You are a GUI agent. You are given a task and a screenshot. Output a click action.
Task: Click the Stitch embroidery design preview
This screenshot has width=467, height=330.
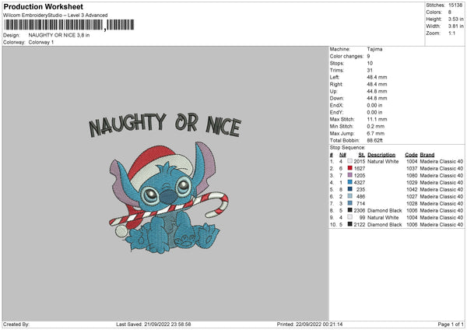[x=169, y=198]
